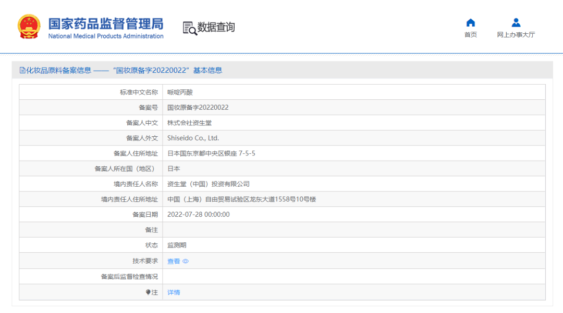Open the 详情 details link
This screenshot has height=313, width=563.
174,293
